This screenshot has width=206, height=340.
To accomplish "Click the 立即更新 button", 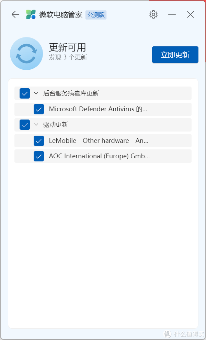I will point(175,55).
